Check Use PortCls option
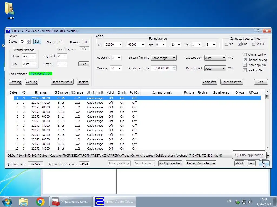The height and width of the screenshot is (207, 277). (245, 70)
